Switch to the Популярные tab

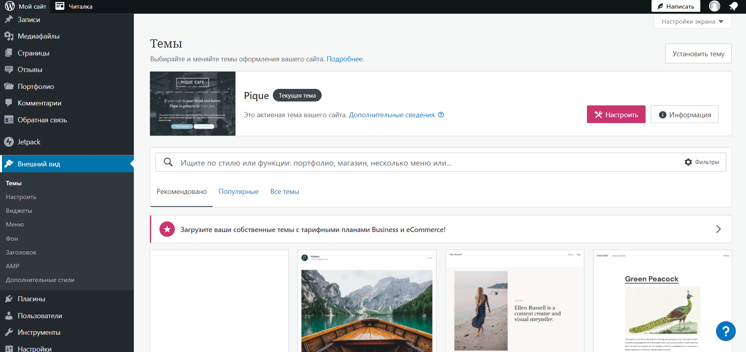239,192
